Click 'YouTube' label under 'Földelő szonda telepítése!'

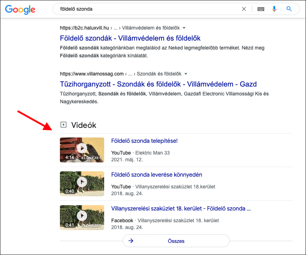click(121, 153)
